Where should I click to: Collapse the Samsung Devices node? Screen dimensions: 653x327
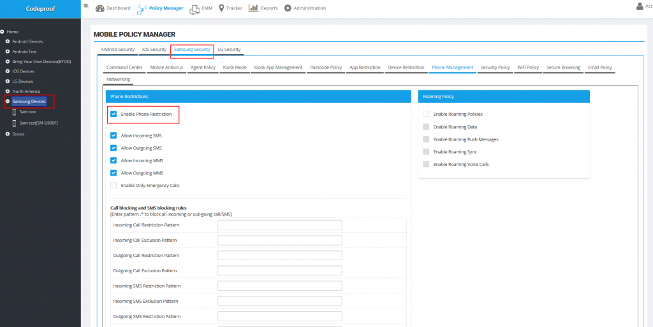point(8,101)
